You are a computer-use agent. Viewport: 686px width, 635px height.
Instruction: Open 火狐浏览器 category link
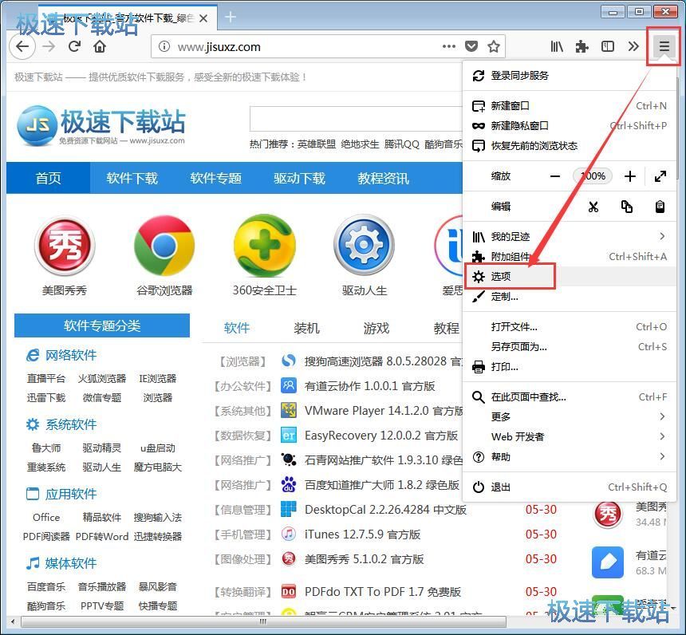point(102,379)
